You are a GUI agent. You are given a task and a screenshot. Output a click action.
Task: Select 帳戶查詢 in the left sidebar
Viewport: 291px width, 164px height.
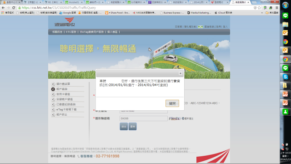(62, 89)
